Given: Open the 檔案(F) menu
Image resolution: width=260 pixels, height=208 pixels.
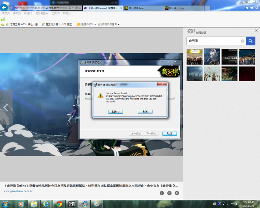Looking at the screenshot, I should (x=6, y=13).
